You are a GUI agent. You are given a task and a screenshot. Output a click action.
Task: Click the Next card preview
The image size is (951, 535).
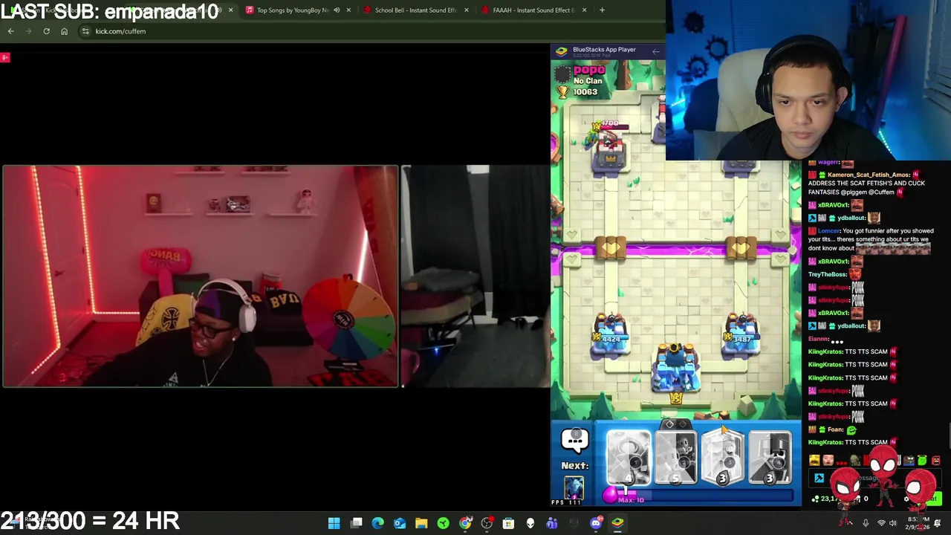tap(574, 487)
